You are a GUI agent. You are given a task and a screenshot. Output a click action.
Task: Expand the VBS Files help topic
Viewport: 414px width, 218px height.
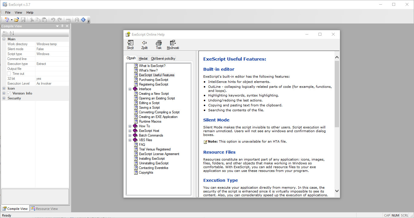coord(130,140)
